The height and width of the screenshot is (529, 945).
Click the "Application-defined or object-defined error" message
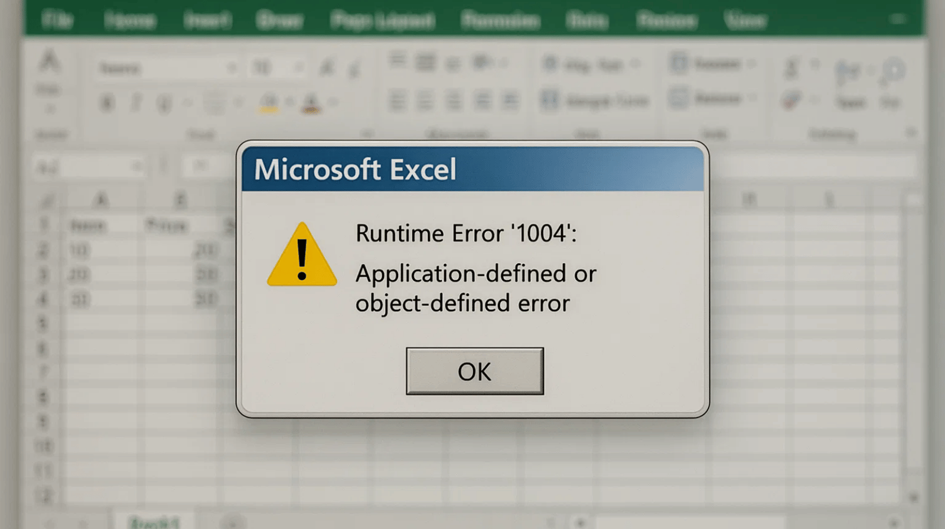point(475,288)
